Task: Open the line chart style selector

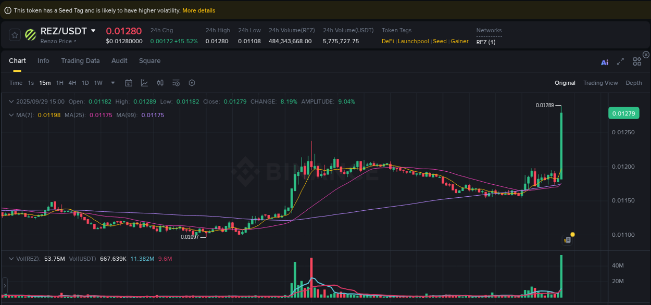Action: point(144,83)
